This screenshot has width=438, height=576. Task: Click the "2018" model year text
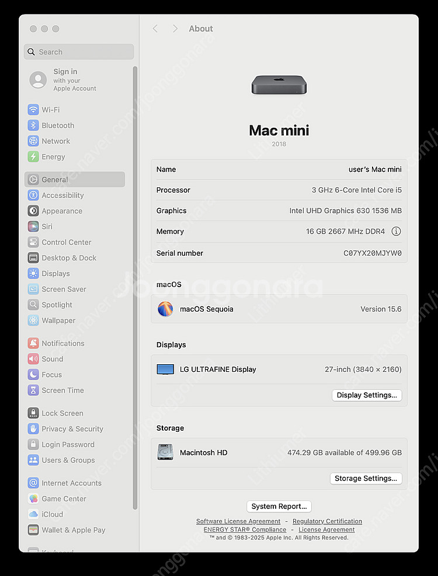point(279,144)
